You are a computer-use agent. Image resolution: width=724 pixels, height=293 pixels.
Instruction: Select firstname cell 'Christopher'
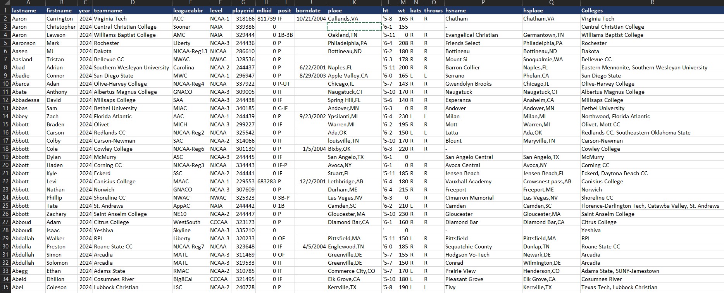tap(61, 27)
